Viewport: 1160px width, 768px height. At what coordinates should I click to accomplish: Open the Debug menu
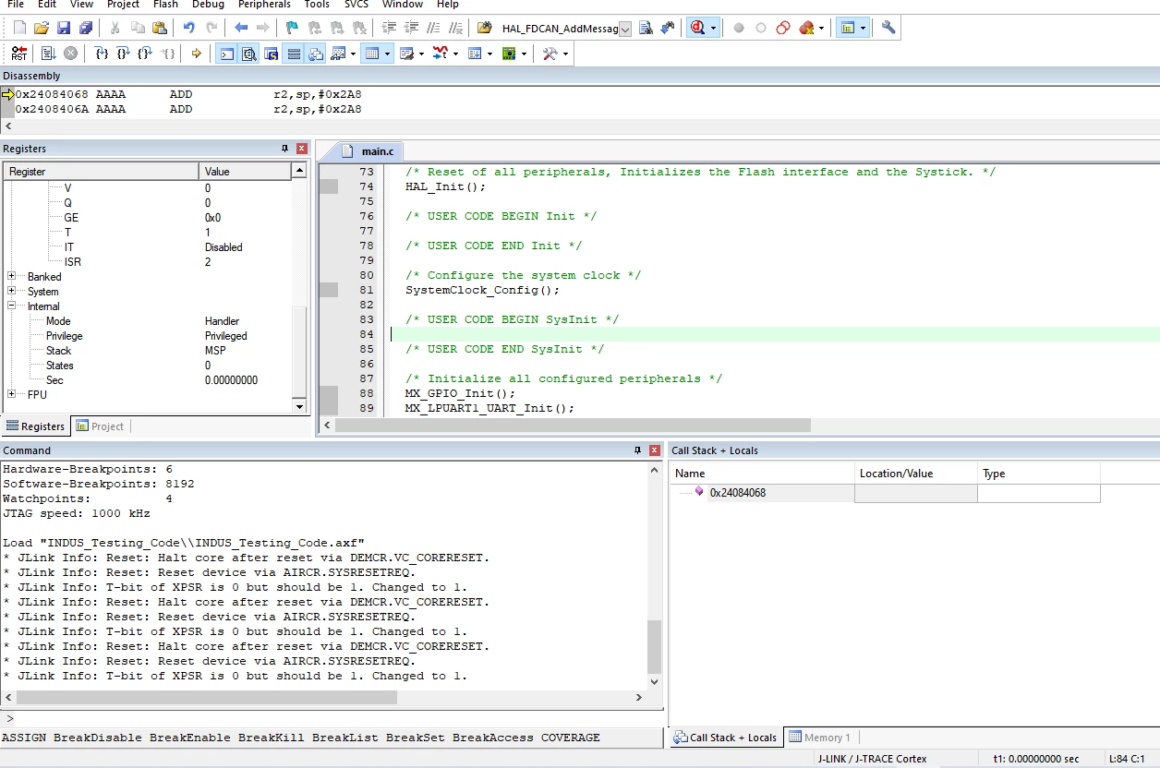[x=208, y=5]
